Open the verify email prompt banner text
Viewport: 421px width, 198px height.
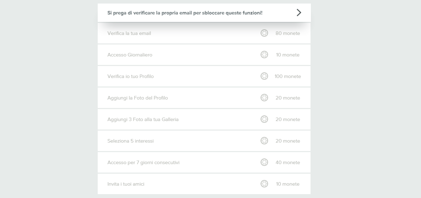coord(185,13)
